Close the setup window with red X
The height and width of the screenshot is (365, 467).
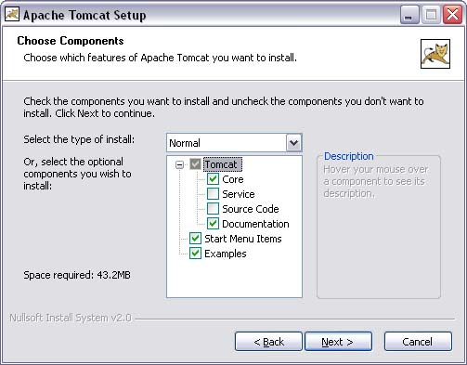coord(453,14)
